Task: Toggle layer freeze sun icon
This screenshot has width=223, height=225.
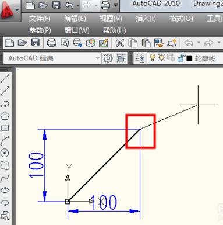Action: coord(161,58)
